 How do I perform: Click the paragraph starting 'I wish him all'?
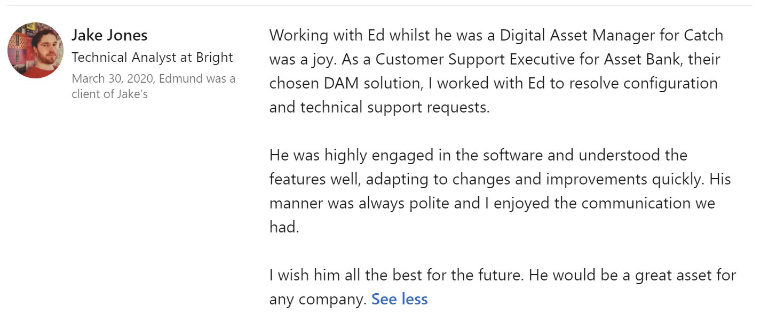point(503,287)
